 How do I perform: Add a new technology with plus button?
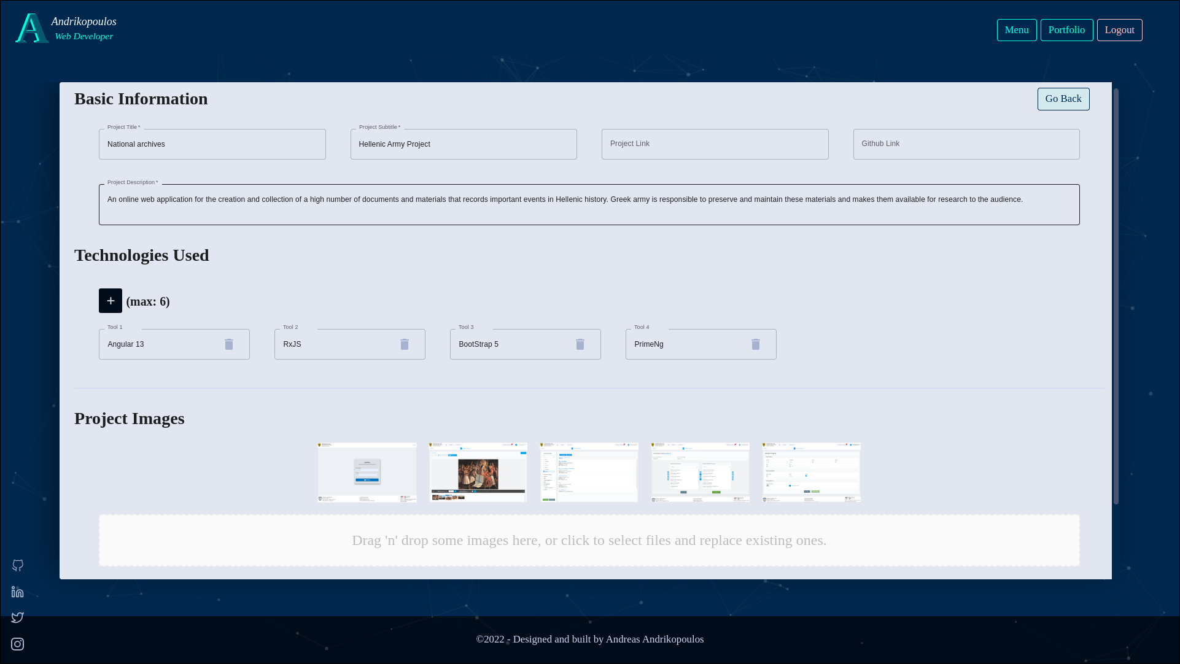pos(111,301)
